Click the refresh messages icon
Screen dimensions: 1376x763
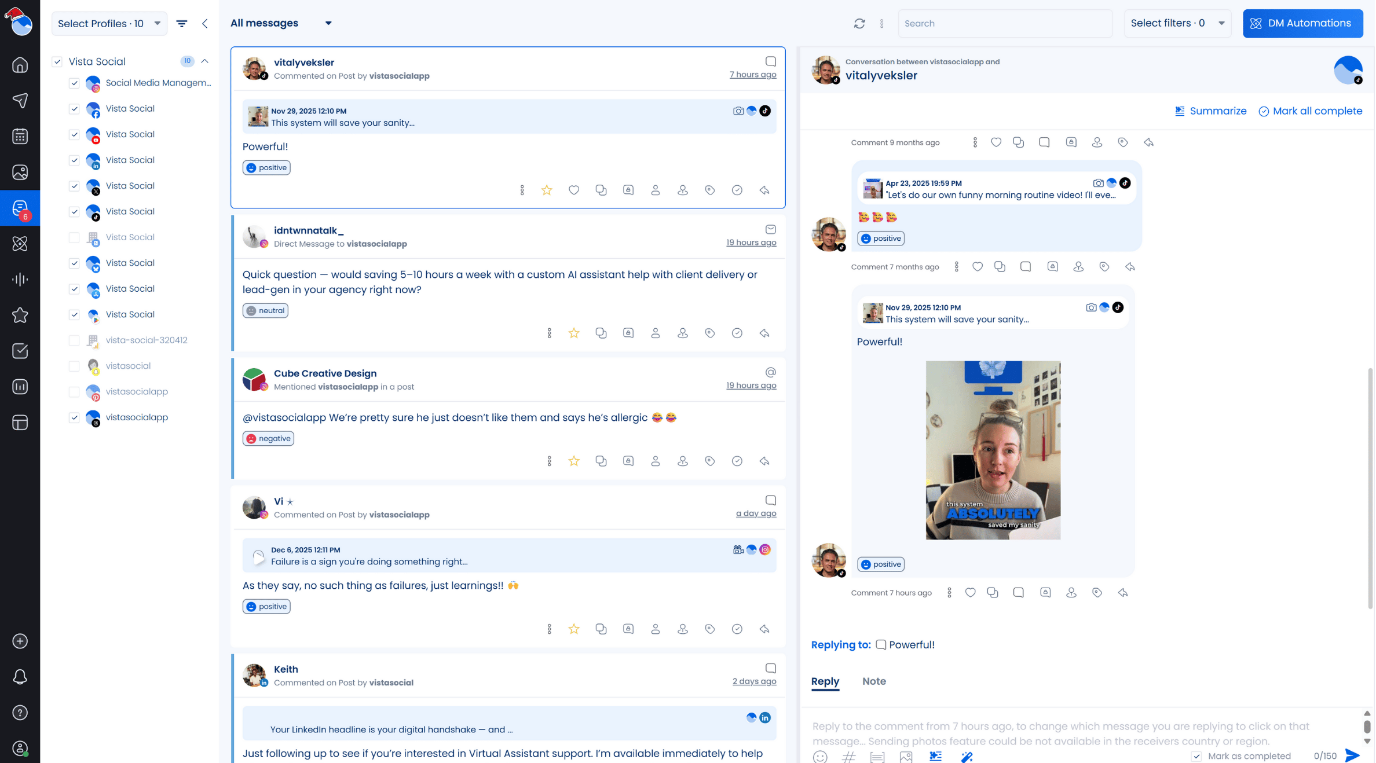(x=859, y=23)
